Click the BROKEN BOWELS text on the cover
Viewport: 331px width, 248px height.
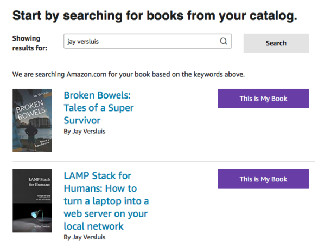click(30, 109)
